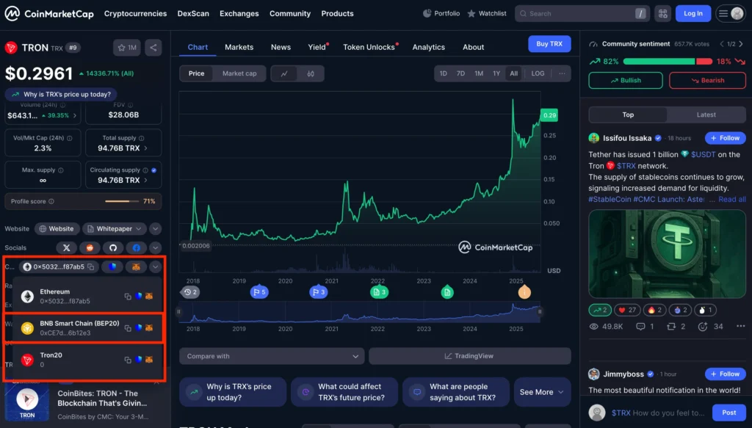The width and height of the screenshot is (752, 428).
Task: Open Exchanges menu in header
Action: coord(239,13)
